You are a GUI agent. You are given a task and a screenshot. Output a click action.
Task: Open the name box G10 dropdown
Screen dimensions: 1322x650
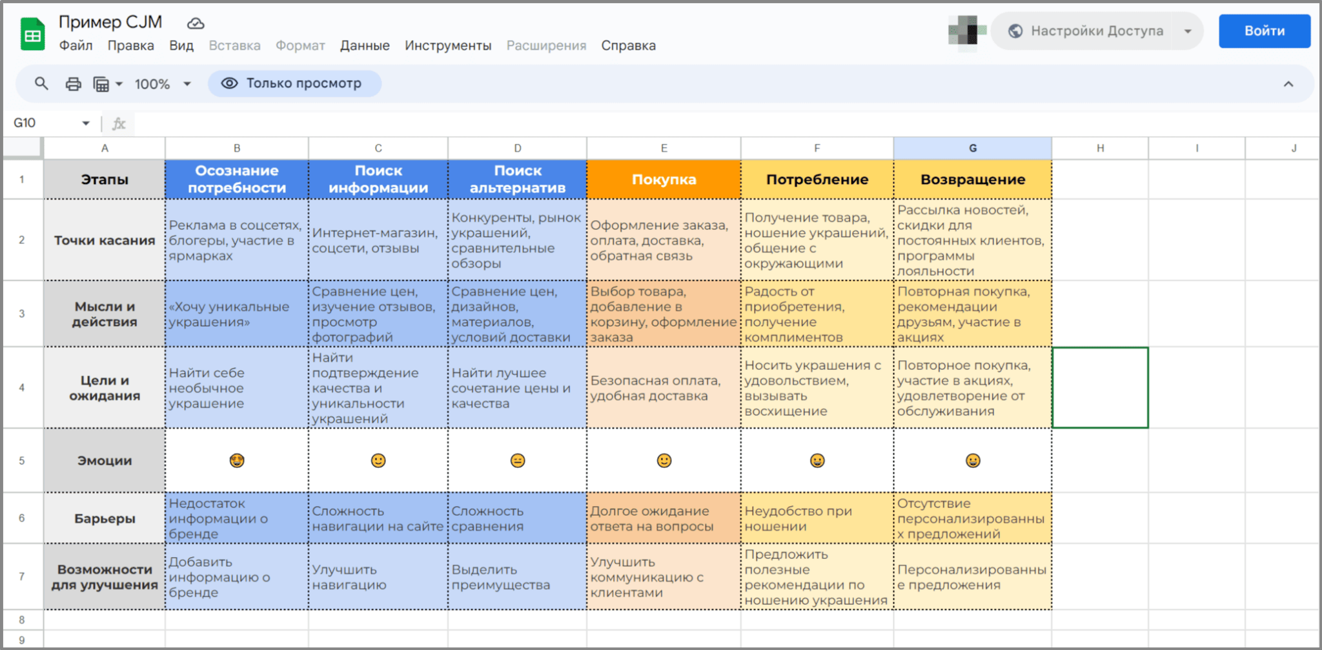pos(86,123)
